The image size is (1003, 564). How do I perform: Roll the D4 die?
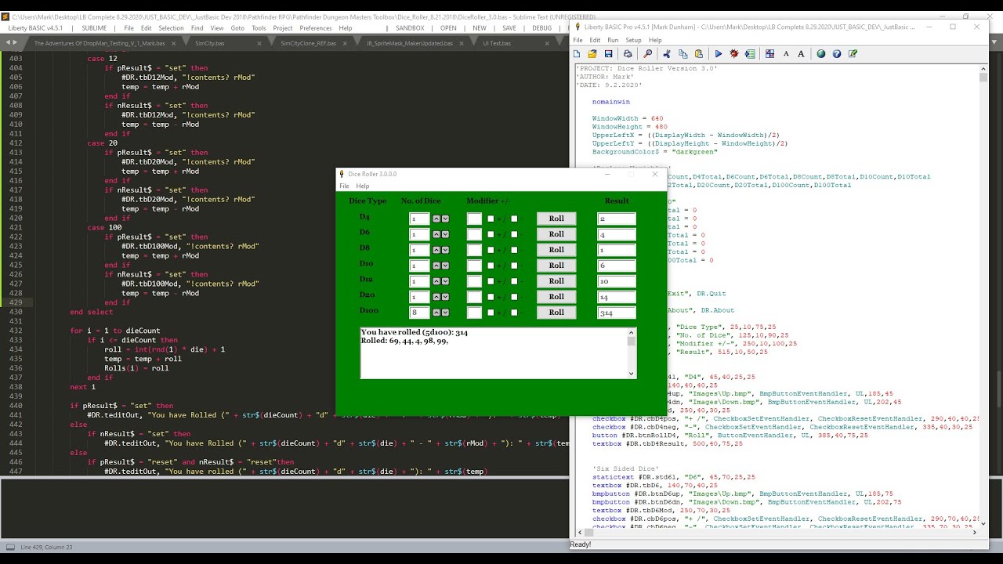(556, 219)
